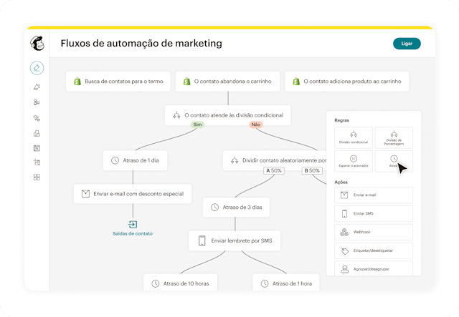Click the 'O contato abandona o carrinho' trigger
The image size is (459, 317).
227,82
